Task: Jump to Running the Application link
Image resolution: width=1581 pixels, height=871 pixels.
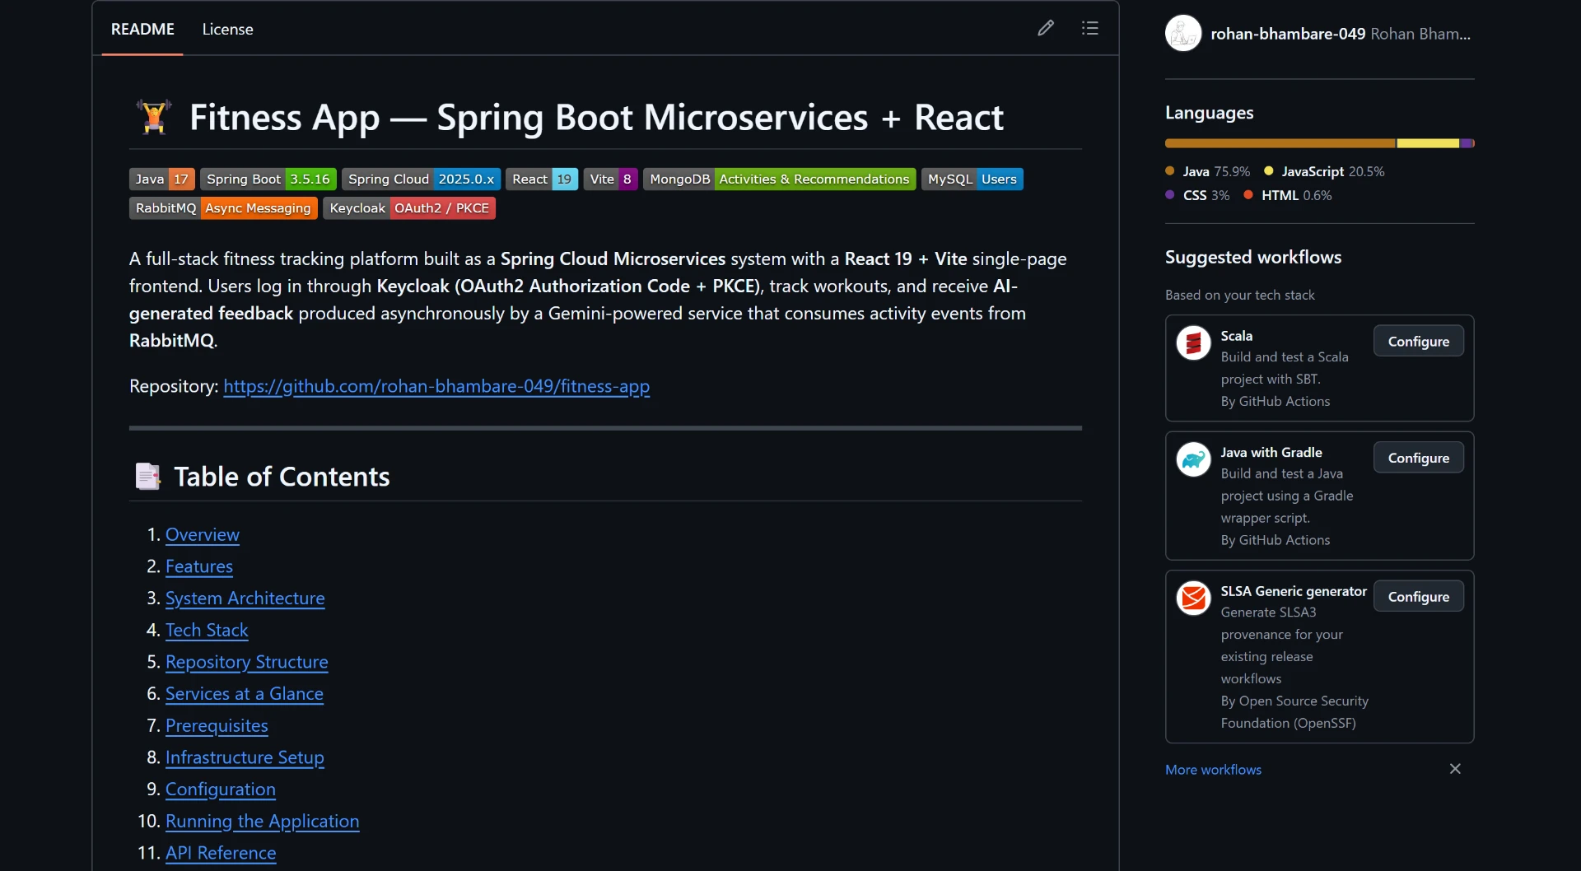Action: 263,822
